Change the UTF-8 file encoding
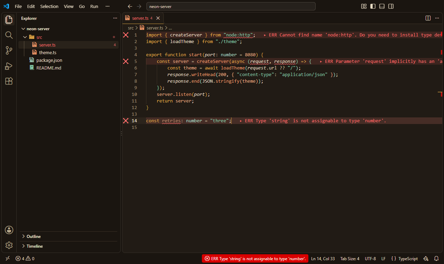The width and height of the screenshot is (444, 264). pos(370,258)
